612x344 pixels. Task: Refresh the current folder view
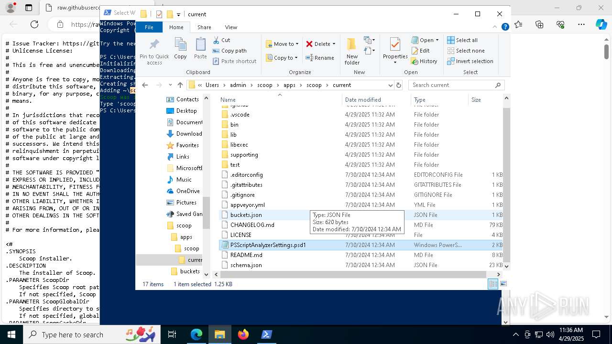[x=399, y=85]
